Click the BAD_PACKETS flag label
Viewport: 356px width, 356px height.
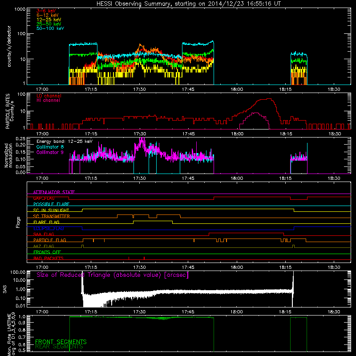pos(49,258)
